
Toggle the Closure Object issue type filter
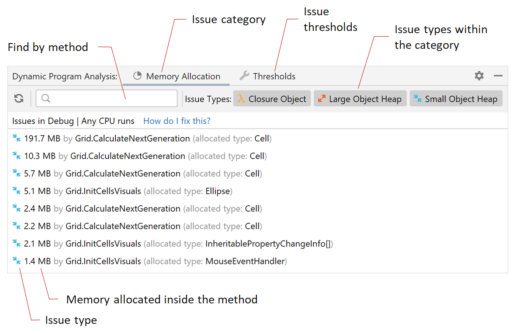(x=272, y=99)
